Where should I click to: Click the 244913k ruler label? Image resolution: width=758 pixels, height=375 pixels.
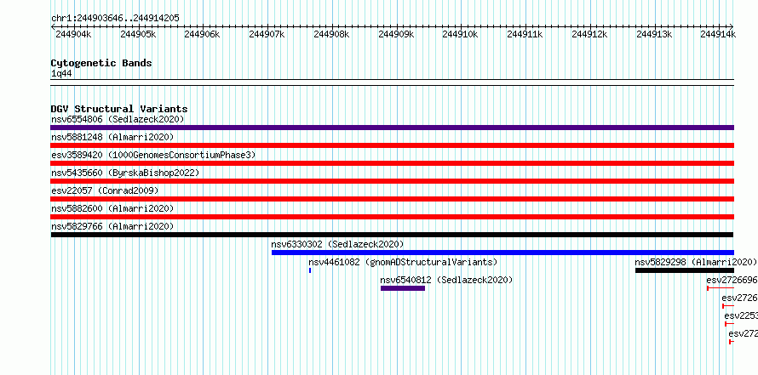pos(654,34)
